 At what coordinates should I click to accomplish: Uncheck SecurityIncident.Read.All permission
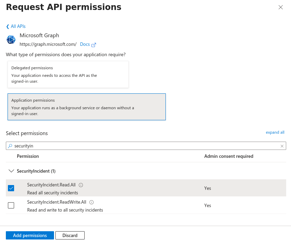[x=11, y=188]
